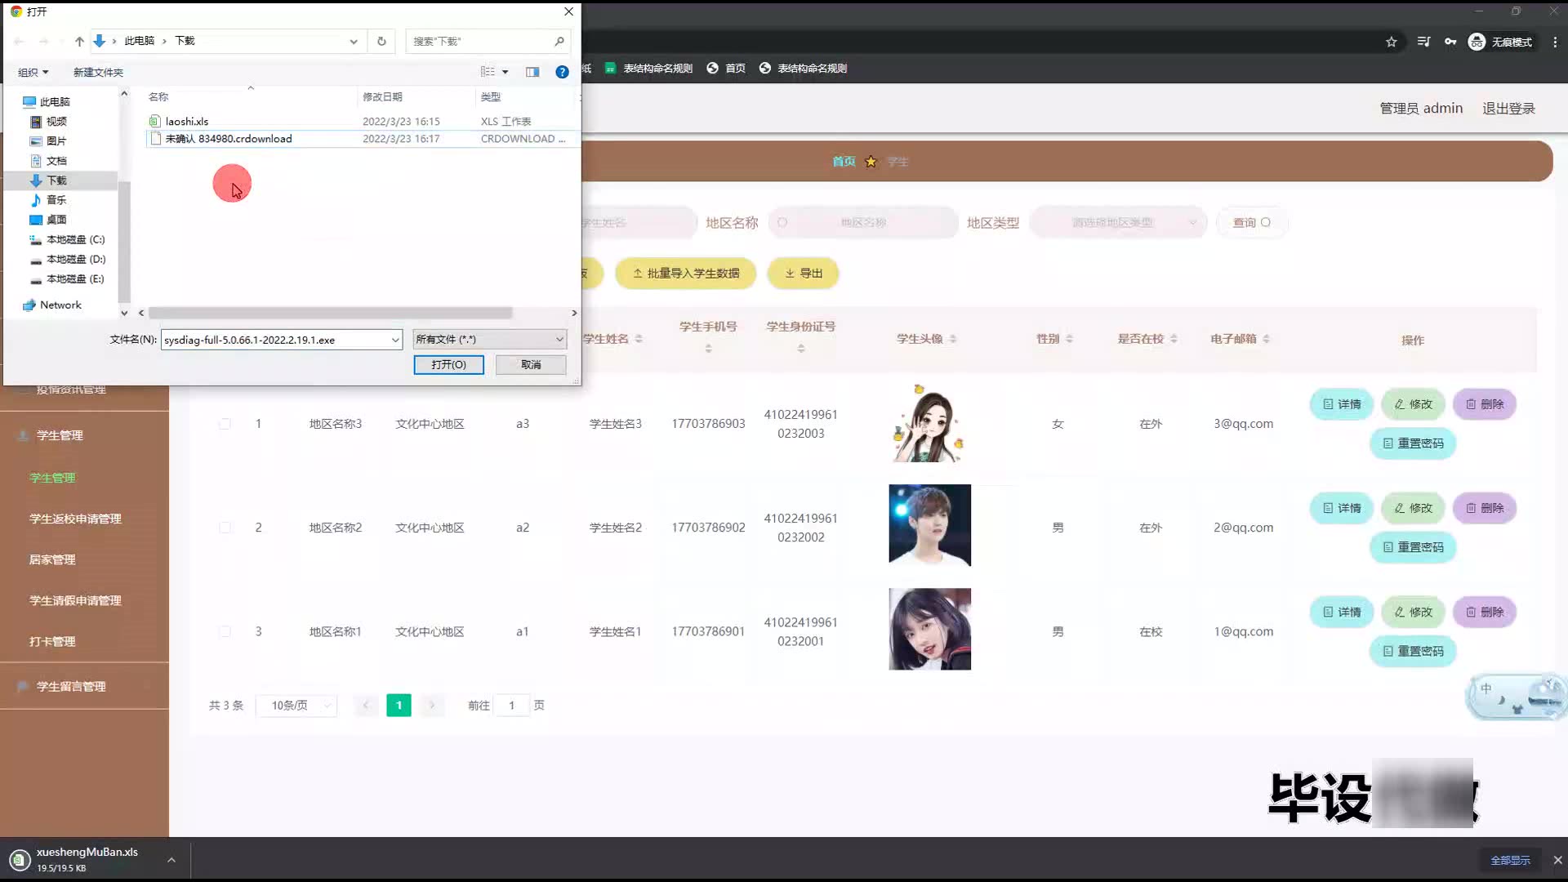Select laoshi.xls file
1568x882 pixels.
tap(187, 121)
